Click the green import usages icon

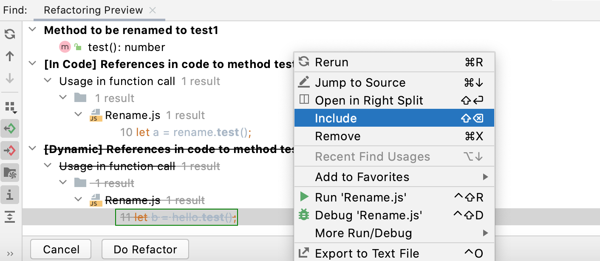(x=9, y=128)
